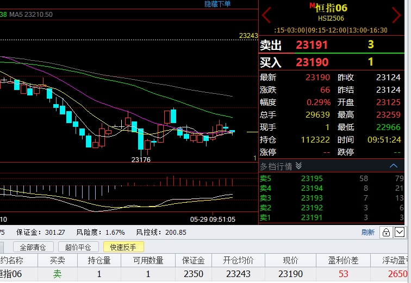Viewport: 411px width, 283px height.
Task: Click the 05-29 09:51:05 time label
Action: [213, 219]
